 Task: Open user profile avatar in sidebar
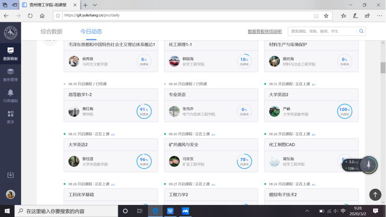point(10,194)
